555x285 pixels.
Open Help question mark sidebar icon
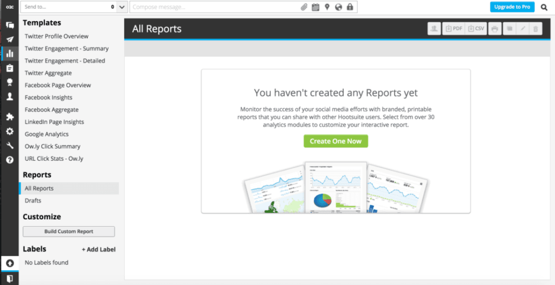[x=10, y=160]
